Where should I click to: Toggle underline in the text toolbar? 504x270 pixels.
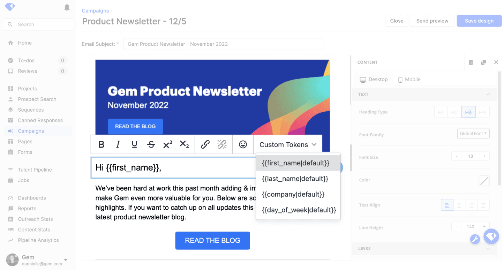(x=134, y=144)
